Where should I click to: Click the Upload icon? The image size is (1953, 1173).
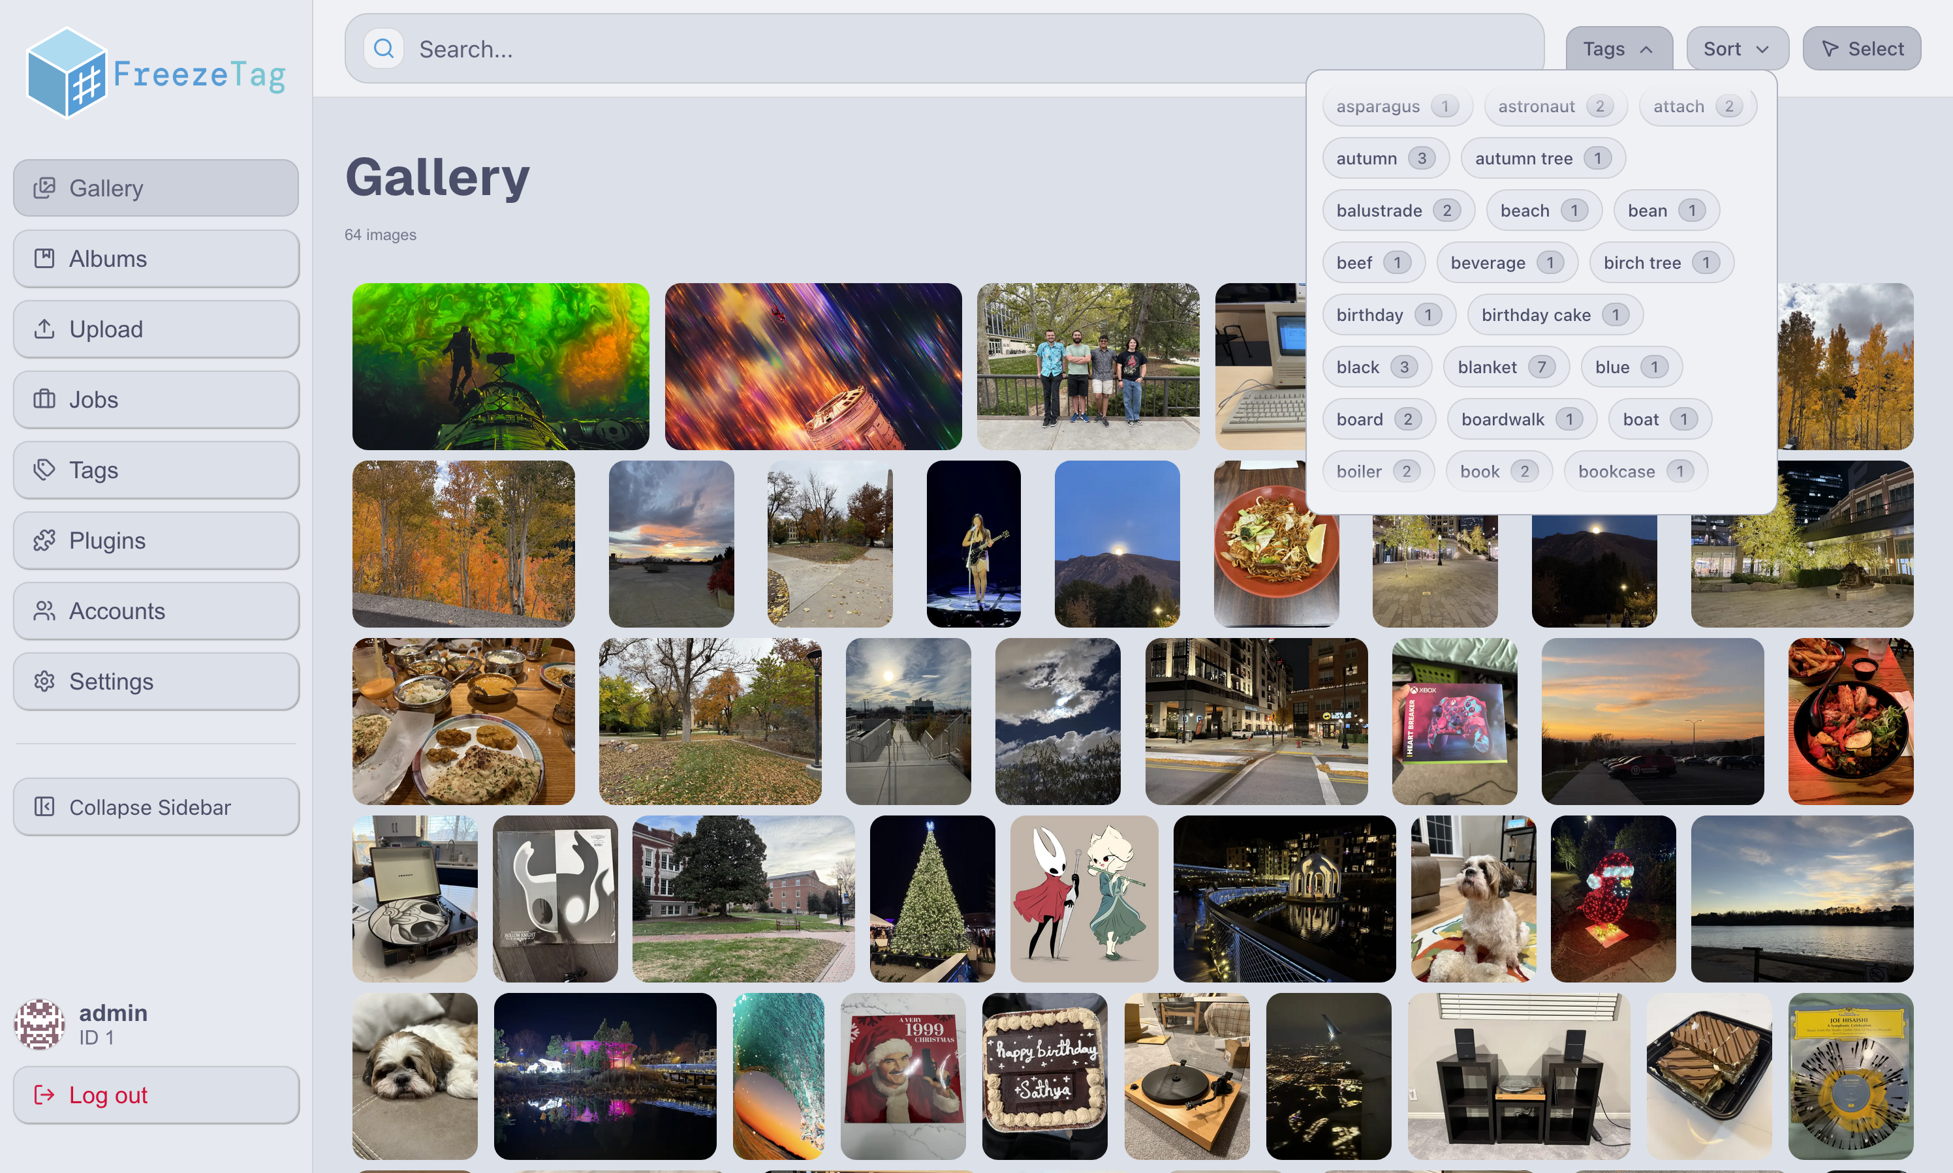click(x=45, y=328)
